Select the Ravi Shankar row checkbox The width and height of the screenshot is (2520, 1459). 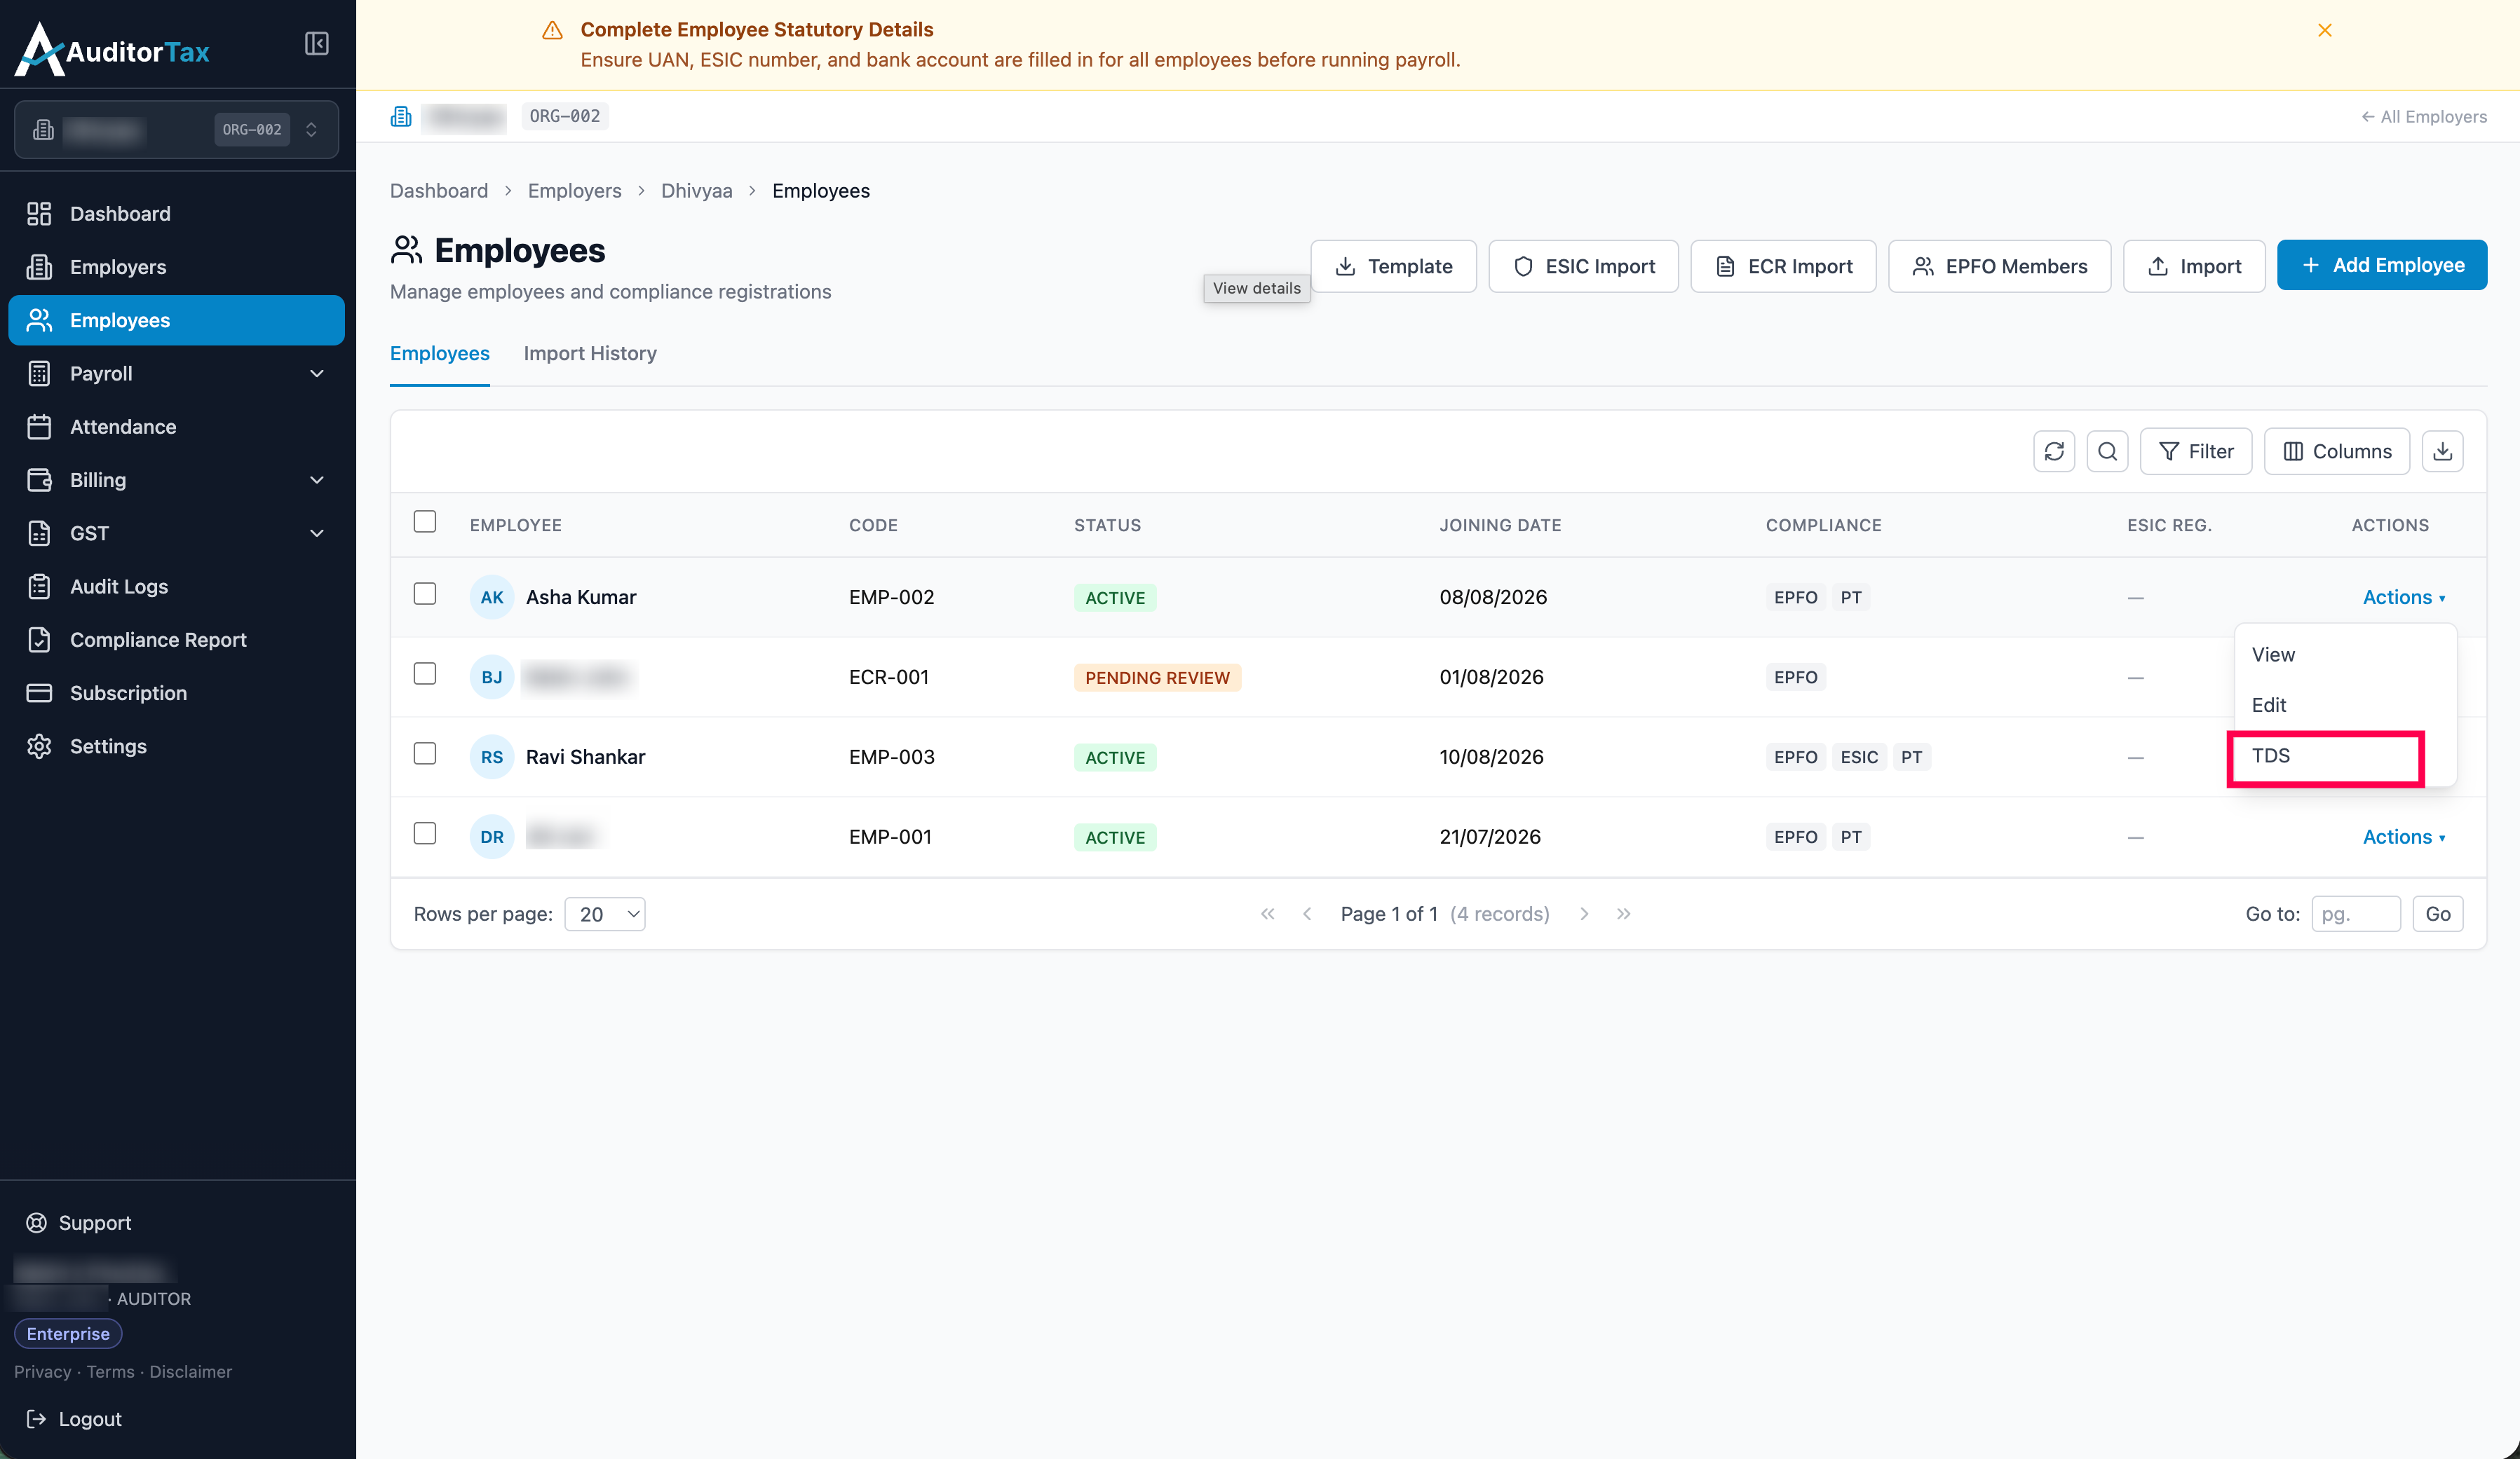point(425,753)
